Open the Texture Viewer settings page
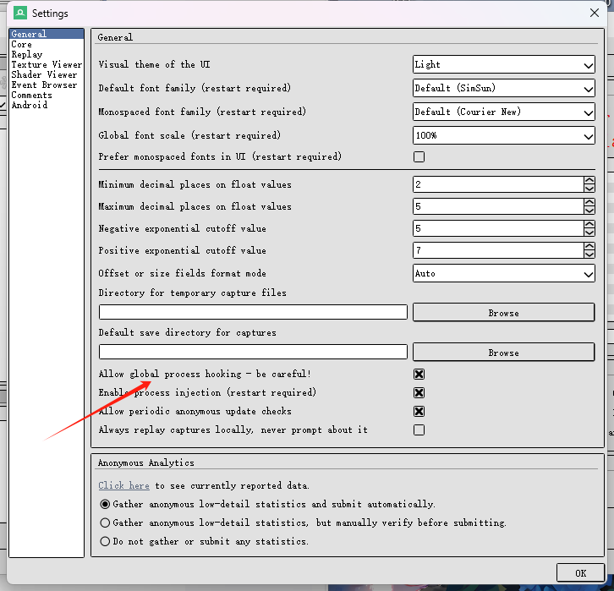614x591 pixels. [47, 64]
